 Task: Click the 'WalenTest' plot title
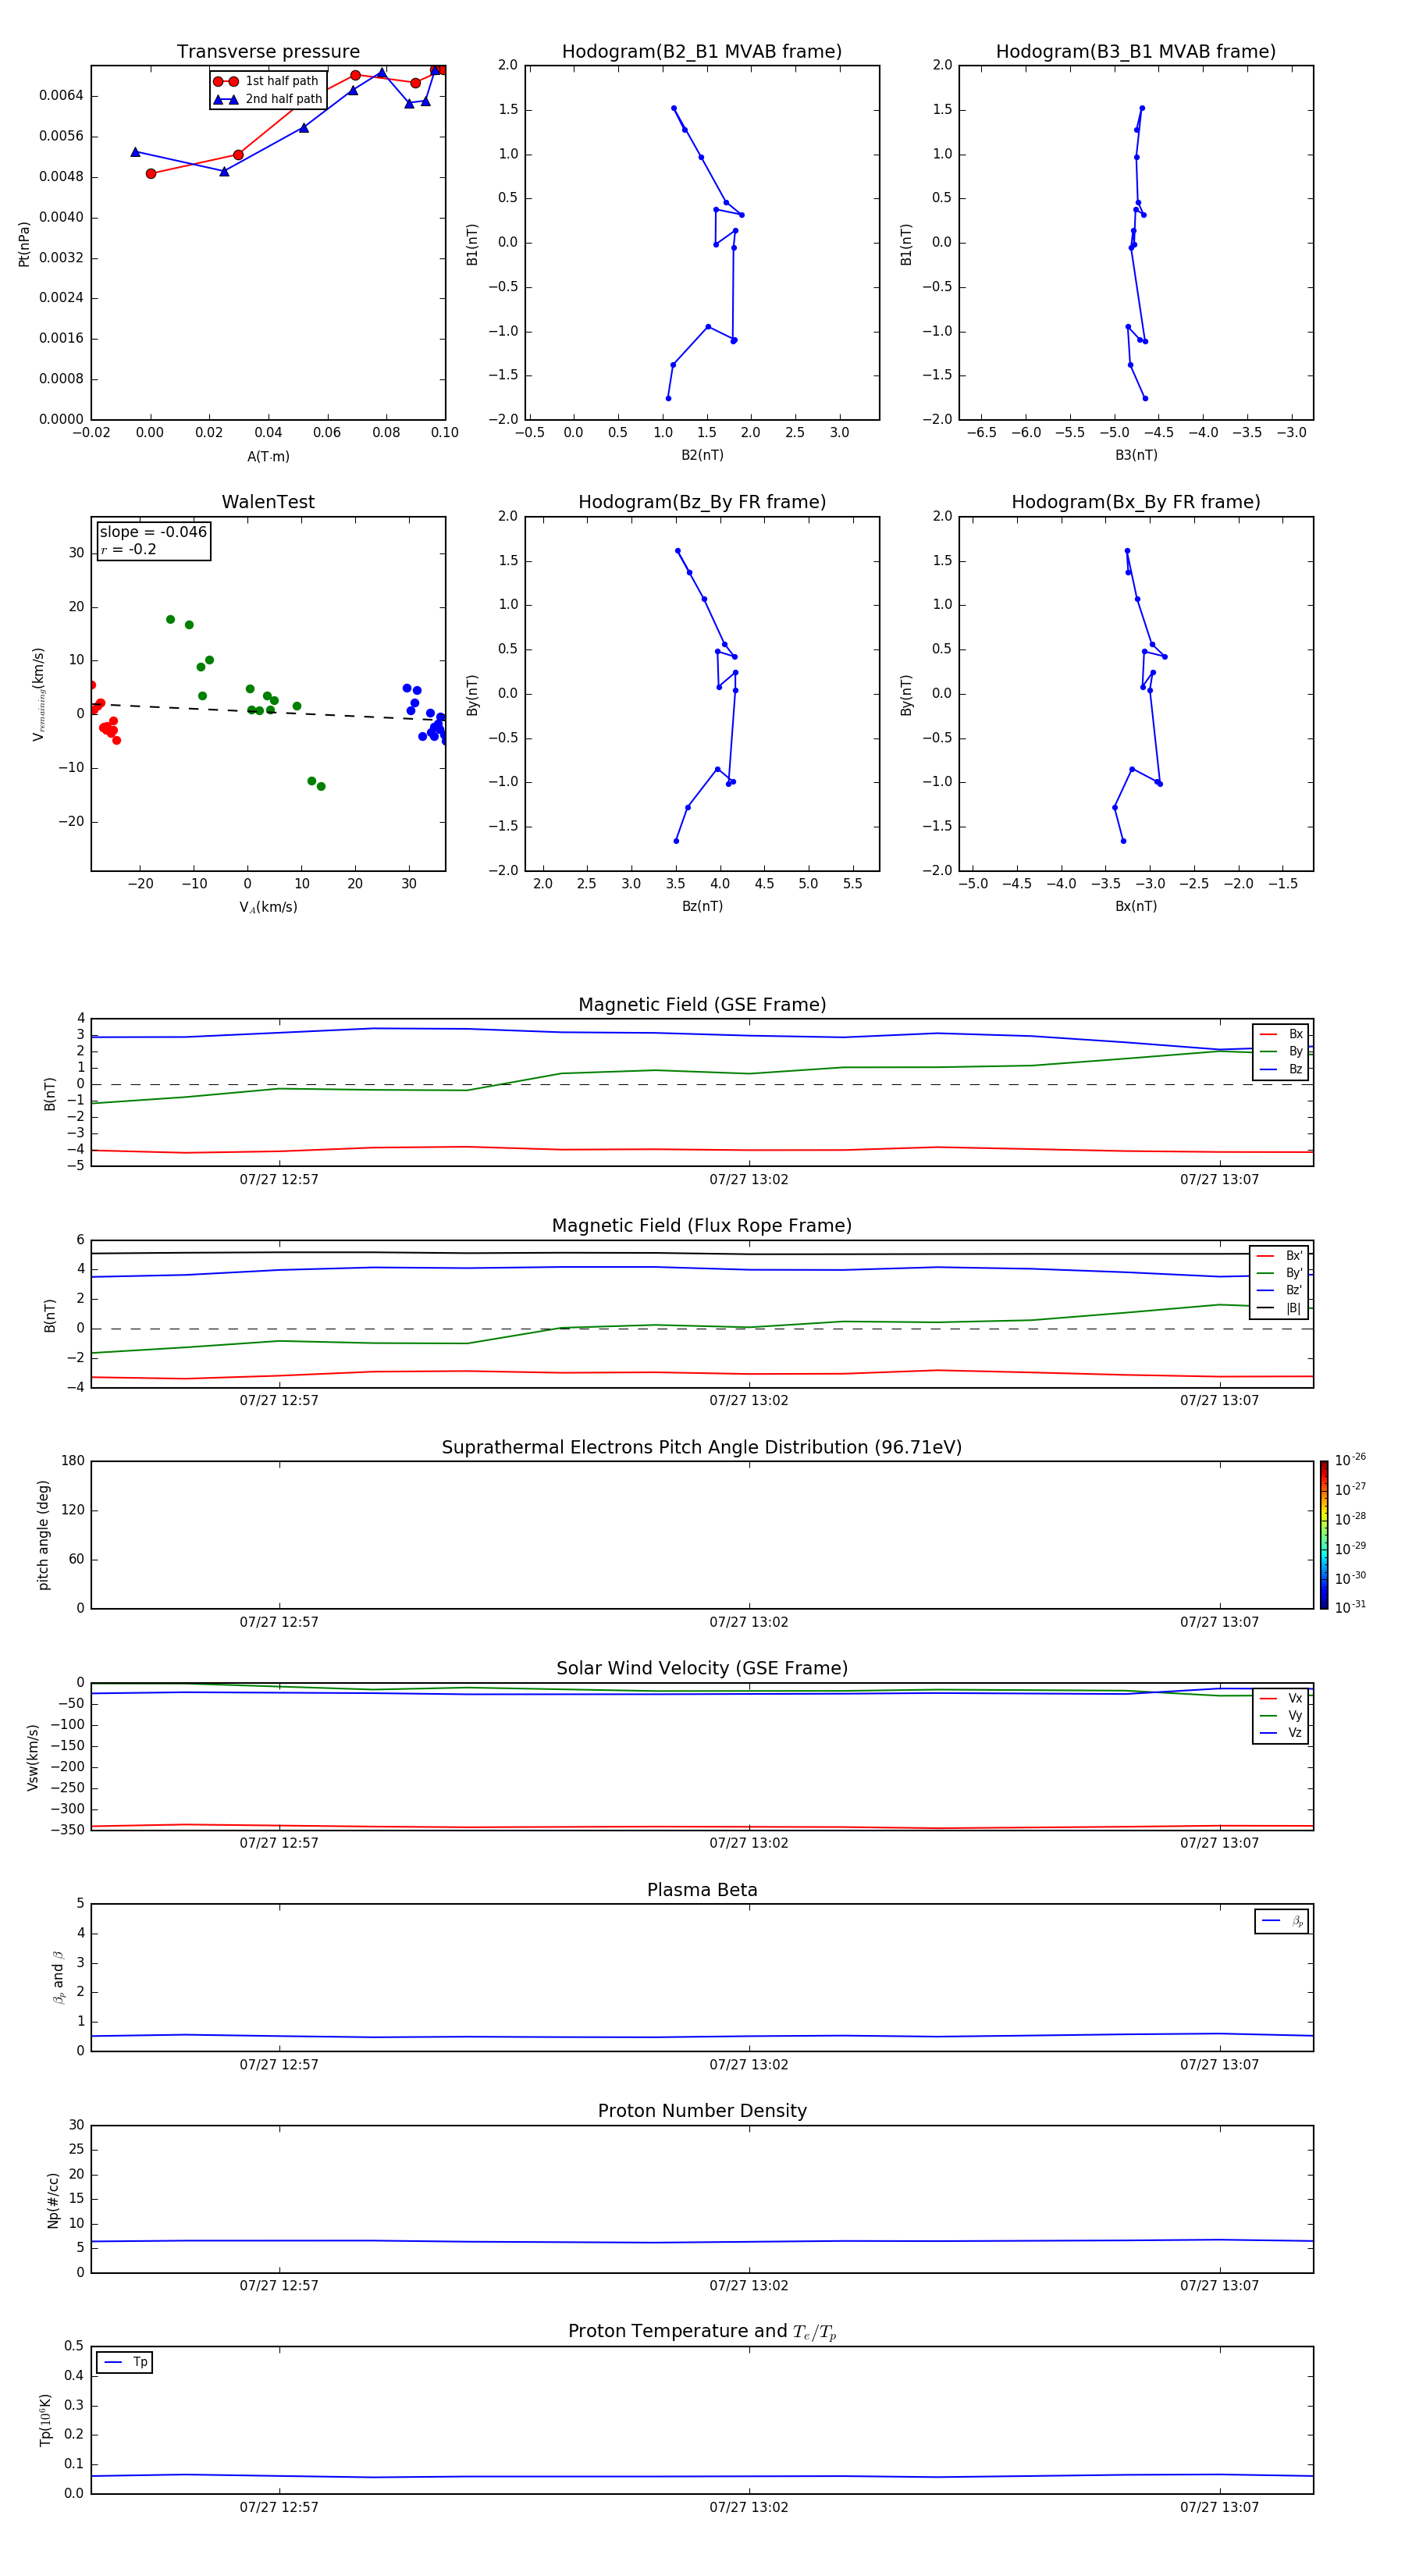click(x=268, y=502)
